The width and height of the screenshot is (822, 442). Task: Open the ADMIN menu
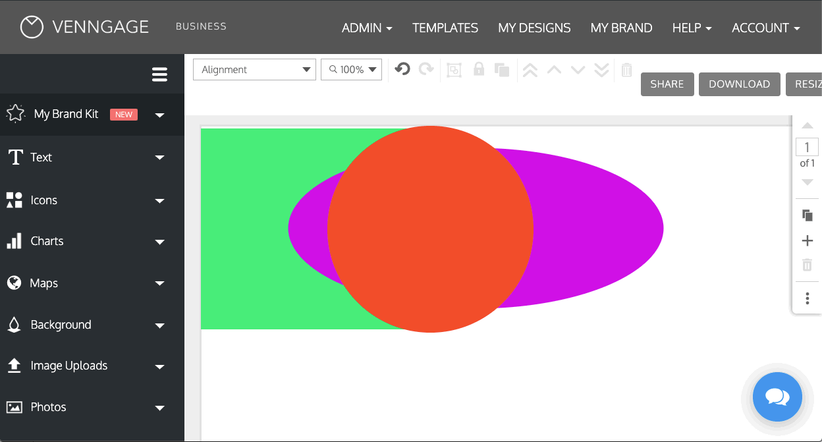point(367,28)
